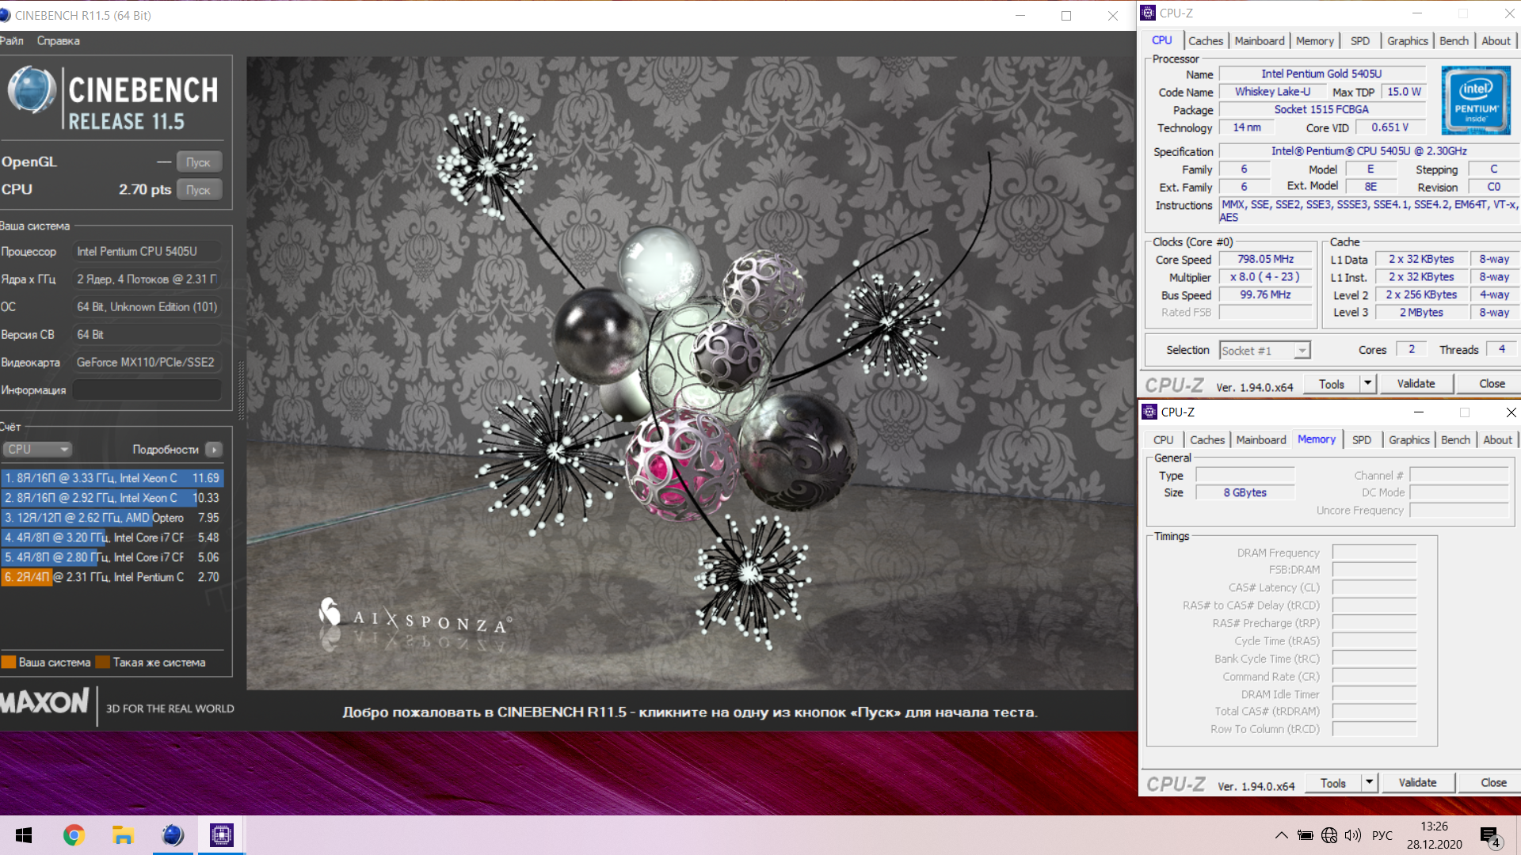Click upper CPU-Z title bar icon
The width and height of the screenshot is (1521, 855).
(1149, 13)
